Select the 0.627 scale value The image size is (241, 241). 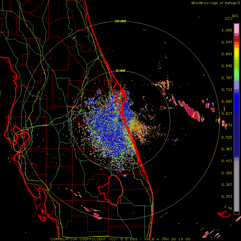227,114
